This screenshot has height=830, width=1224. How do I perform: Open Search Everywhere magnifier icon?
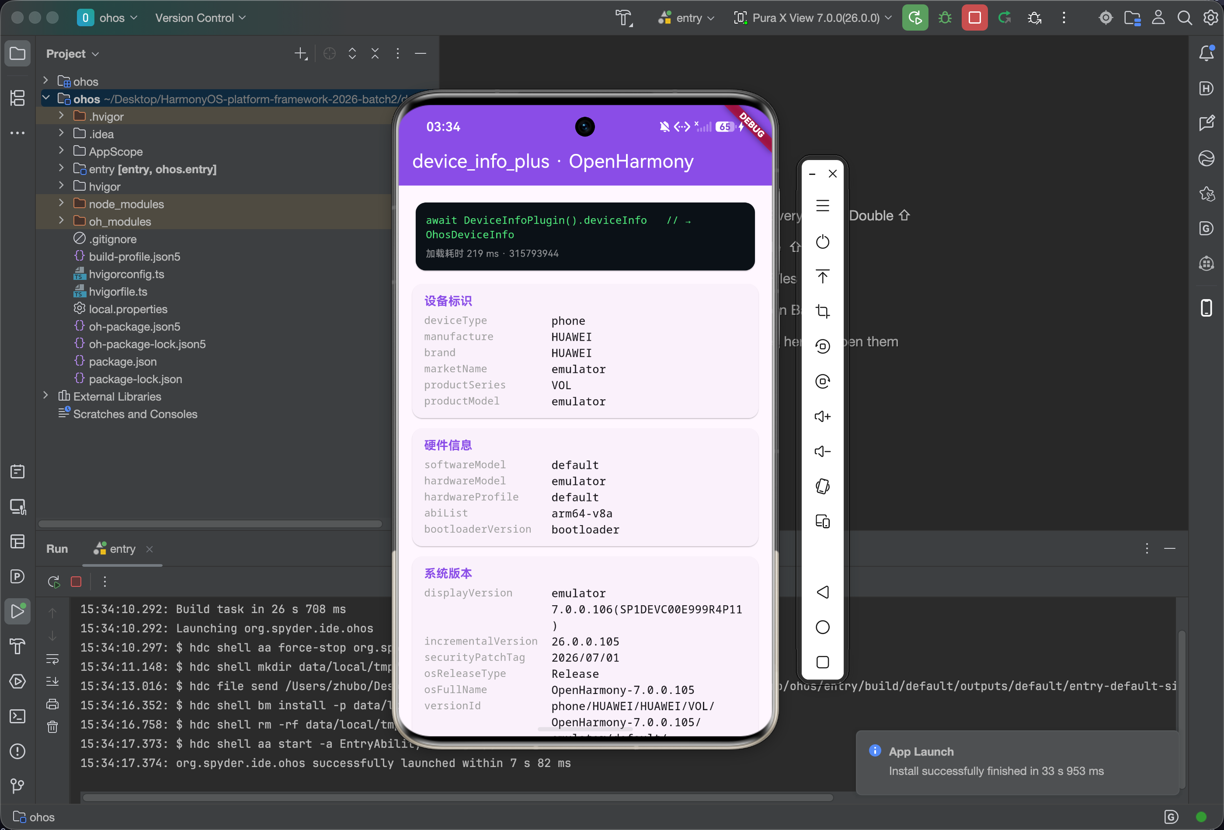(1185, 18)
